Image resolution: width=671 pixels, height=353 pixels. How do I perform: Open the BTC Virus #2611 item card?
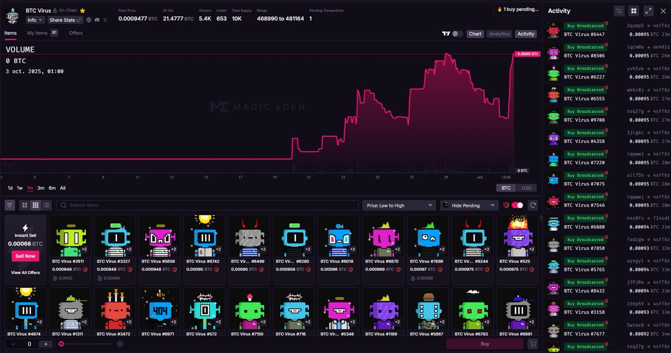70,249
